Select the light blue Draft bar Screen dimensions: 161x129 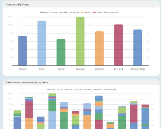coord(42,43)
